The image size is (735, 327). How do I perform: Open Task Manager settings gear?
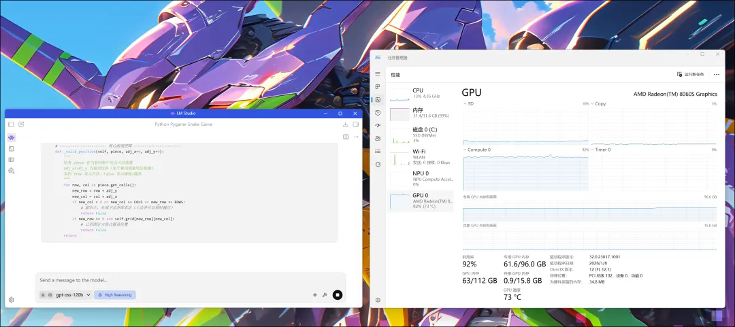coord(378,300)
